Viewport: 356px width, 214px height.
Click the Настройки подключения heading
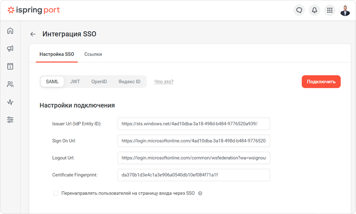tap(77, 105)
